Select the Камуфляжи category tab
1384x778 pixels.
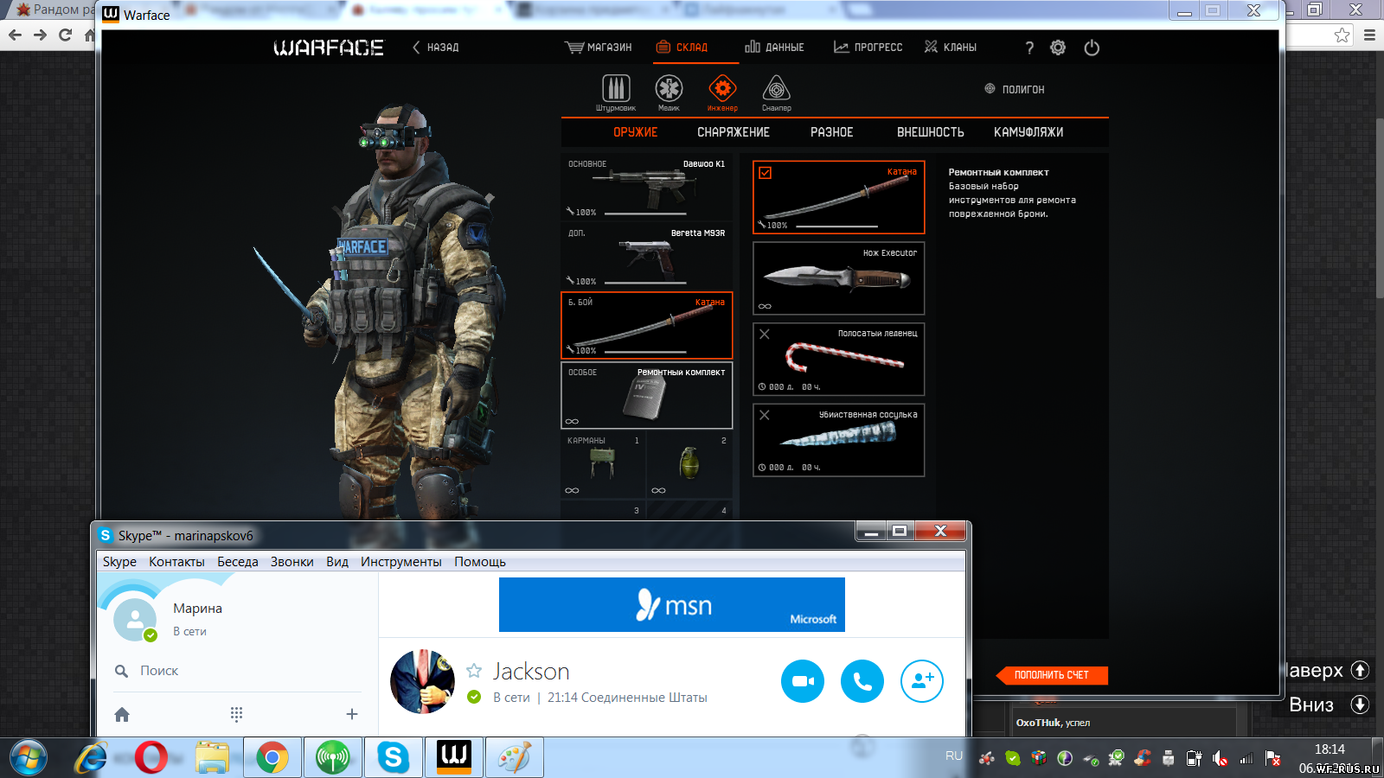click(x=1028, y=132)
